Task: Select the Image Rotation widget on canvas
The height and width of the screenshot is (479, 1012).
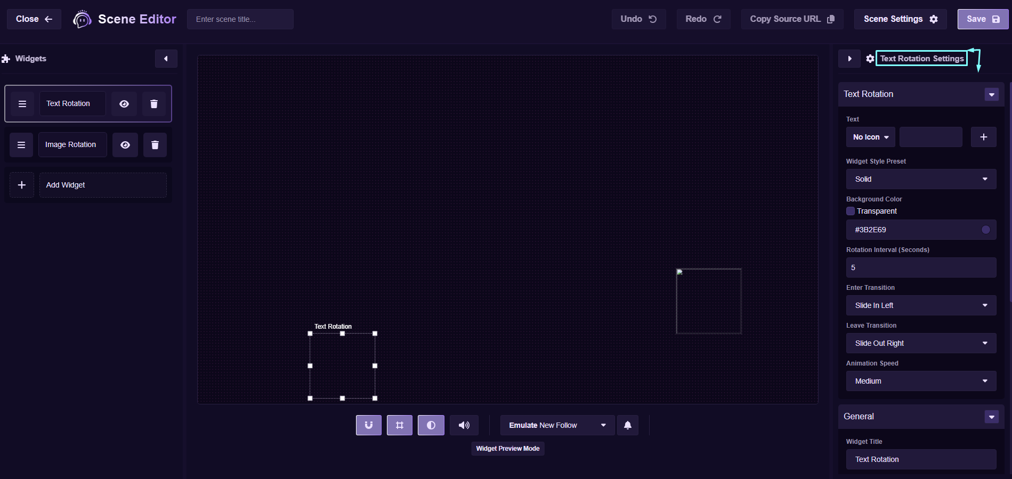Action: pos(709,301)
